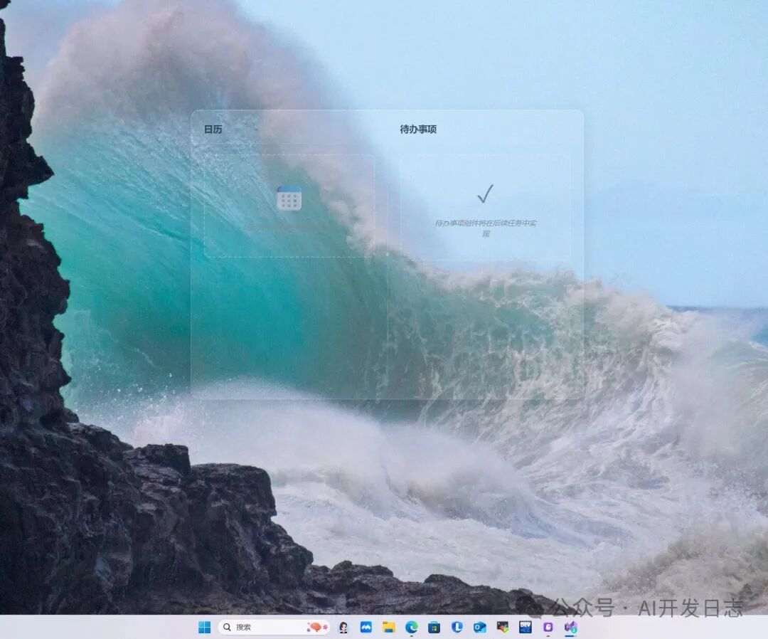This screenshot has width=768, height=639.
Task: Open Outlook from the taskbar
Action: pos(479,627)
